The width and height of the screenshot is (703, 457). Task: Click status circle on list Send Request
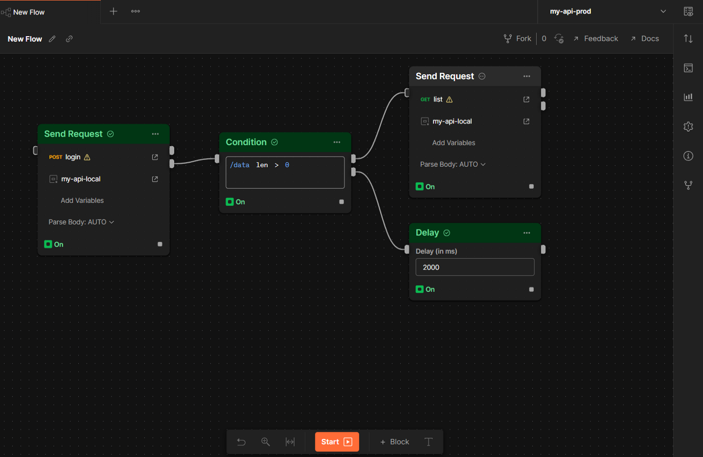point(482,76)
